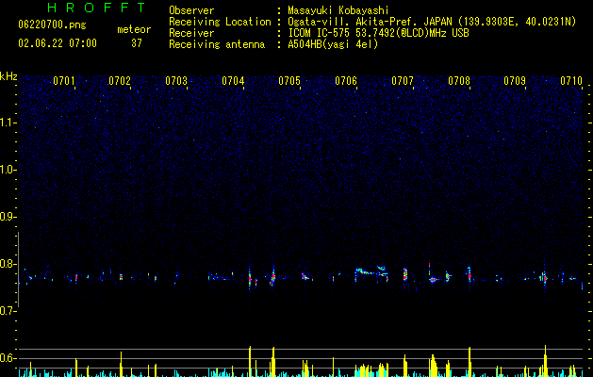This screenshot has height=377, width=593.
Task: Click the meteor label
Action: click(134, 29)
